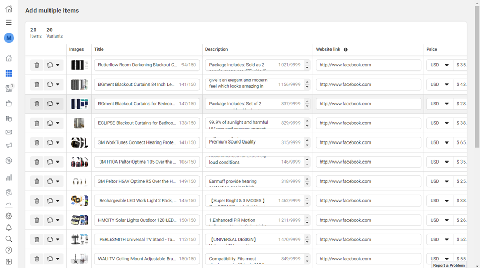Open duplicate options arrow for BGment 84 Inch row

click(58, 84)
